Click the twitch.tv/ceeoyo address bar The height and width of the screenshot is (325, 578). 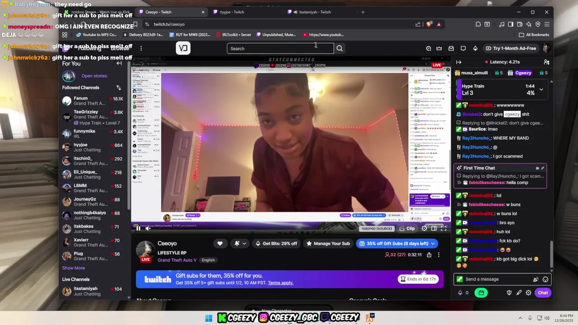point(169,24)
